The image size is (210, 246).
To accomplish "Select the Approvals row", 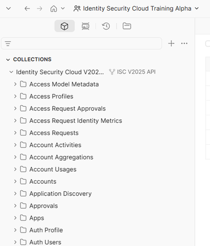I will [97, 206].
